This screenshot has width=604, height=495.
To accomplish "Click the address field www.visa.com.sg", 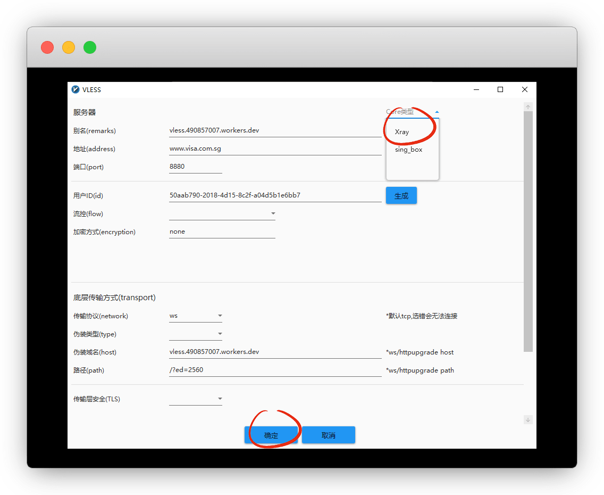I will pos(274,149).
